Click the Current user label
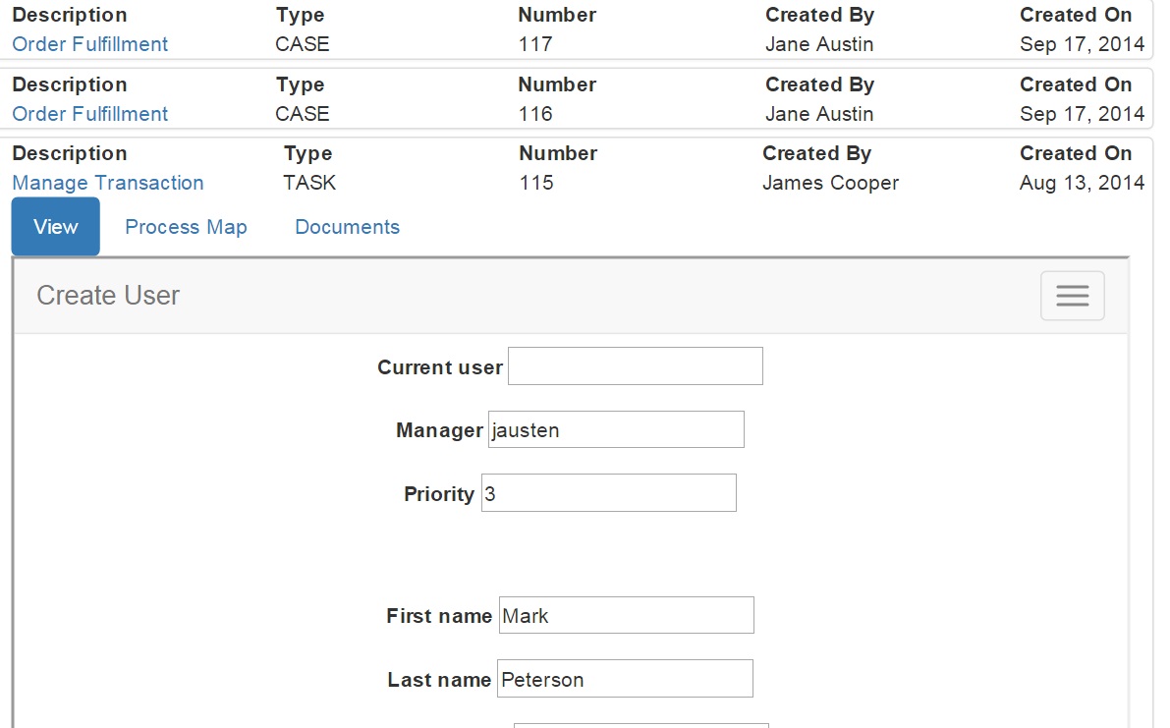1170x728 pixels. [x=439, y=367]
